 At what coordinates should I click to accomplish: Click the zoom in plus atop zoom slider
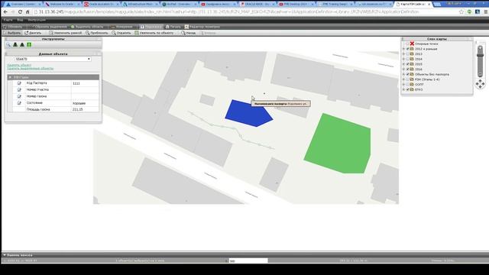point(481,48)
